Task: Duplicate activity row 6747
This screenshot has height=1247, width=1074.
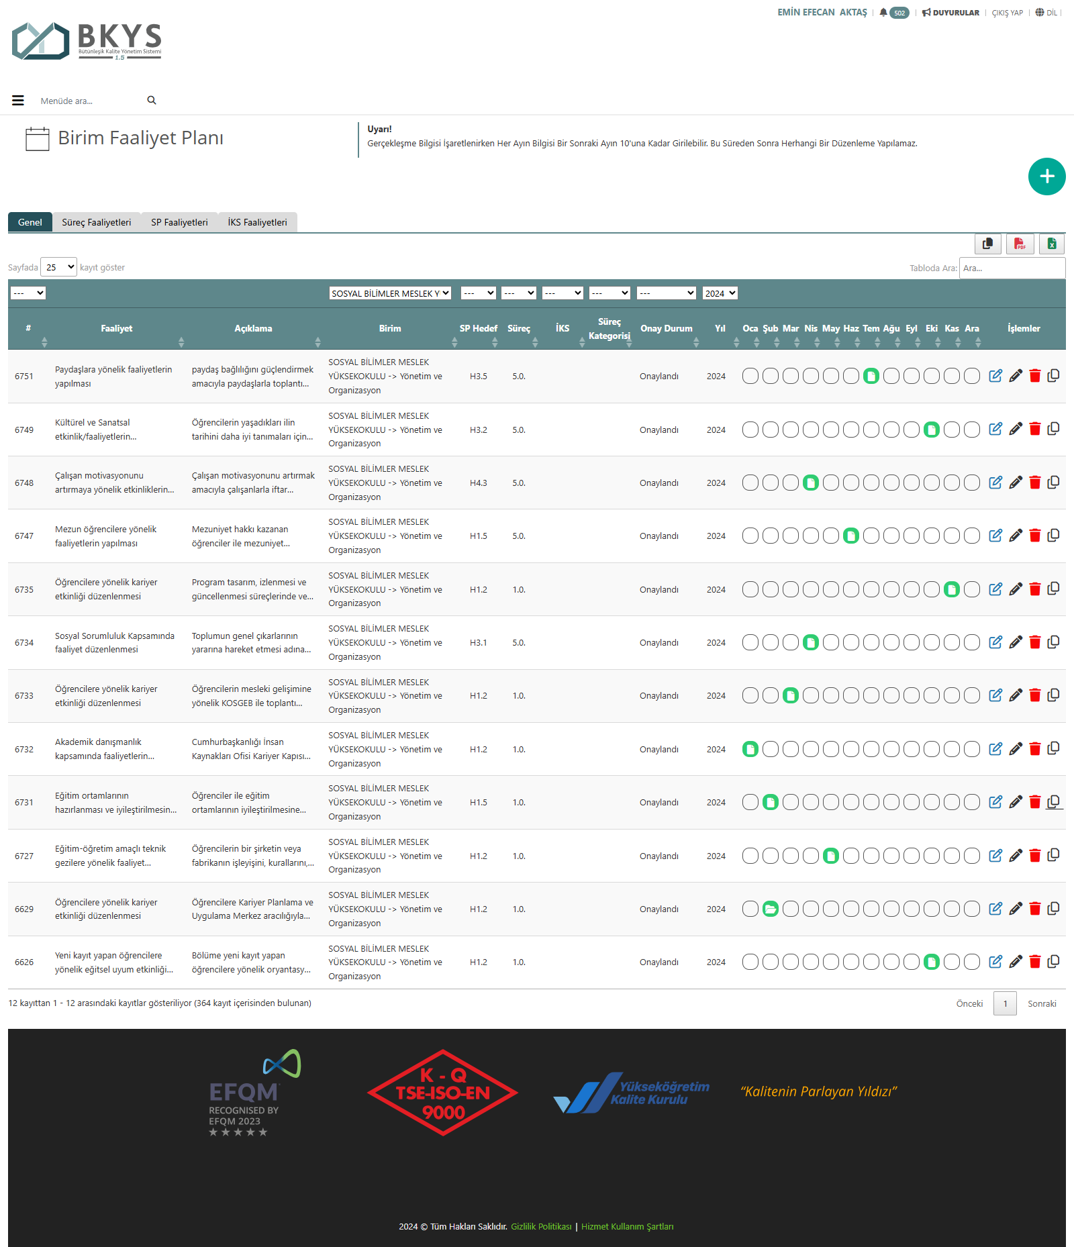Action: coord(1054,536)
